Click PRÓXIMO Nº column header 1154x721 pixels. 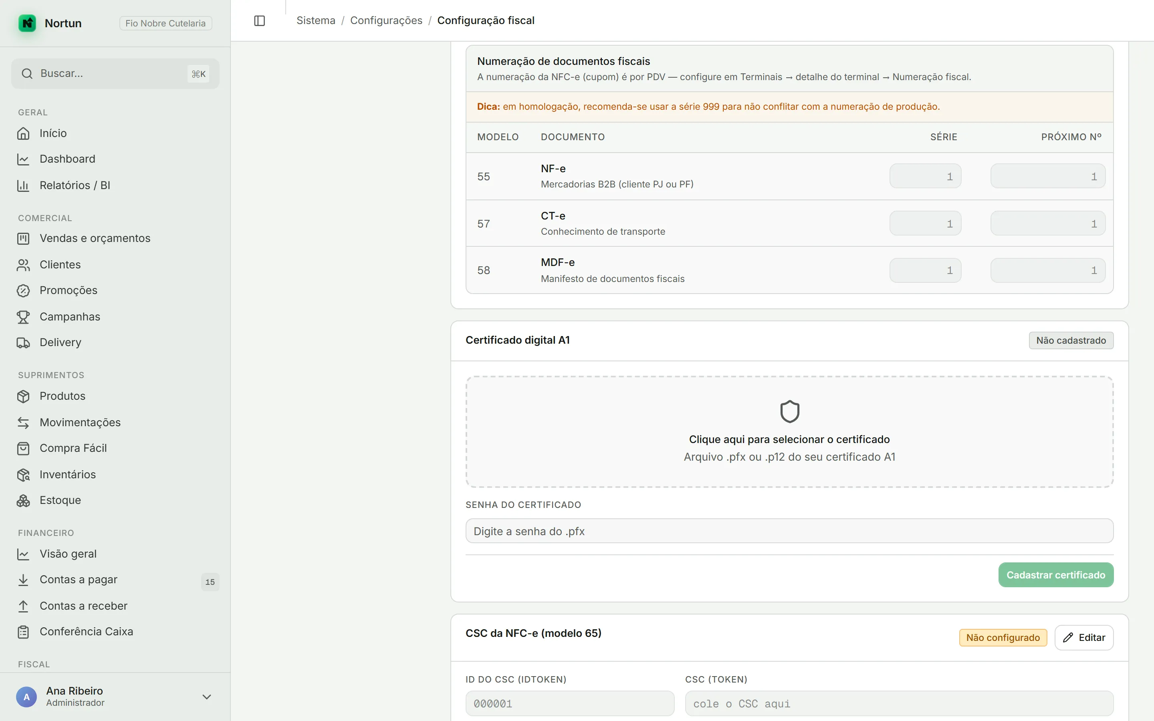coord(1071,137)
